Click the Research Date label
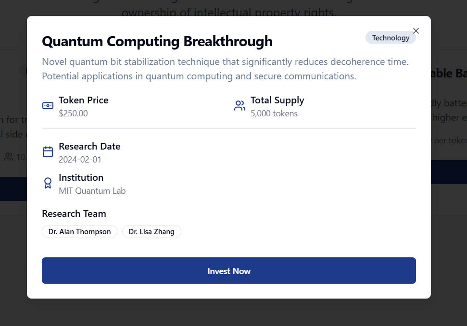Image resolution: width=467 pixels, height=326 pixels. pos(89,146)
